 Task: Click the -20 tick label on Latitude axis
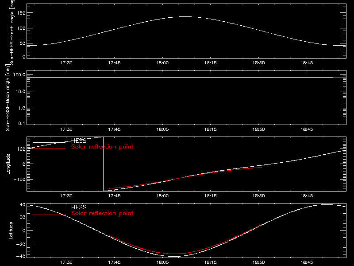coord(21,244)
